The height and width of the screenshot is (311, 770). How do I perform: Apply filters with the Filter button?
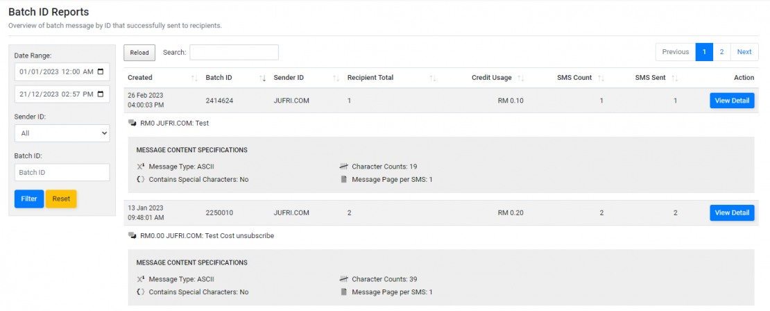point(29,199)
